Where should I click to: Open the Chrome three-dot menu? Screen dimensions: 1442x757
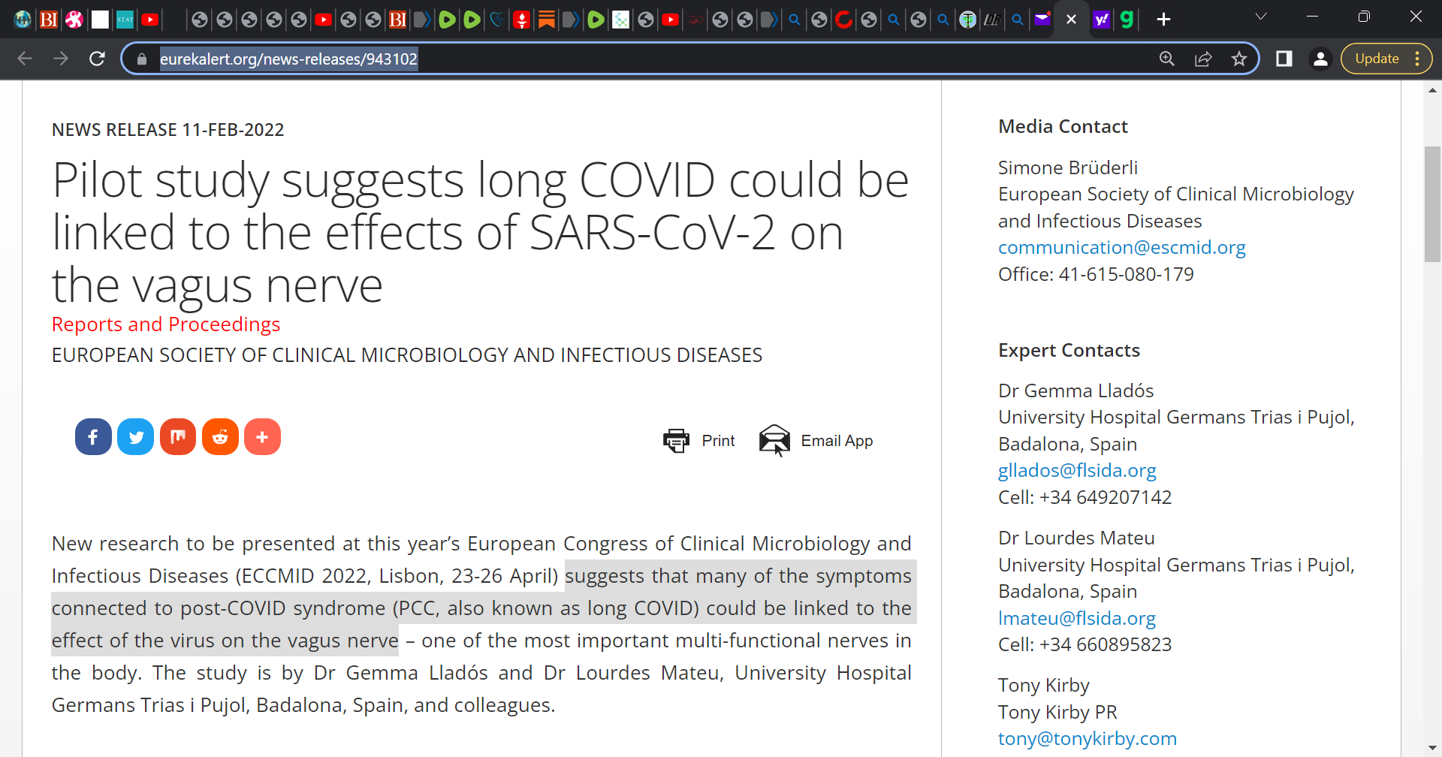[x=1417, y=59]
